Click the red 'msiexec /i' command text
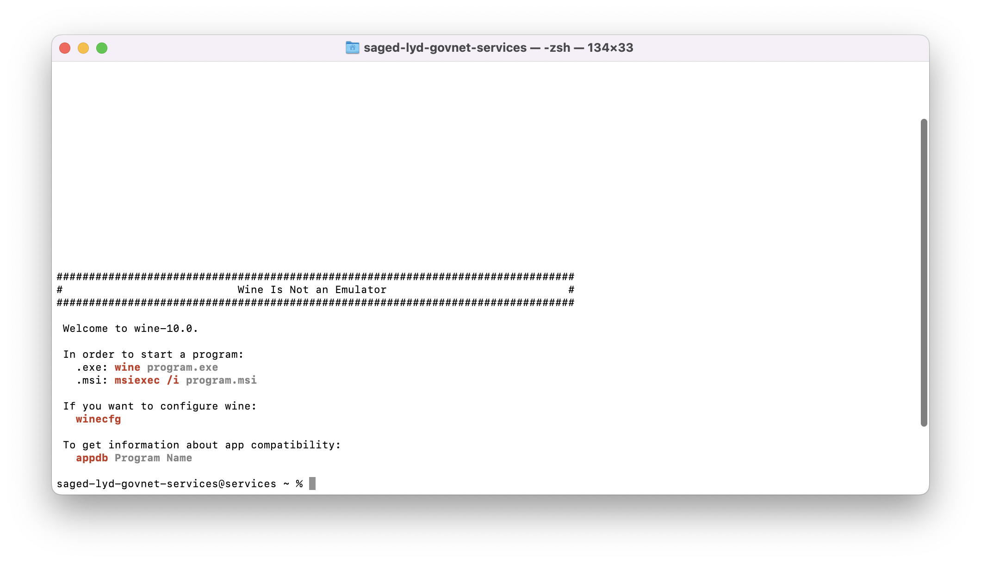The width and height of the screenshot is (981, 563). pyautogui.click(x=147, y=380)
